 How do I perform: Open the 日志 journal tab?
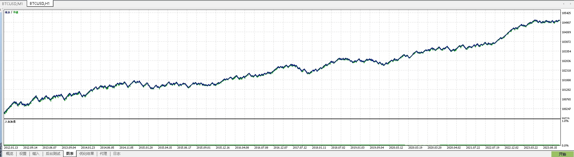coord(117,154)
